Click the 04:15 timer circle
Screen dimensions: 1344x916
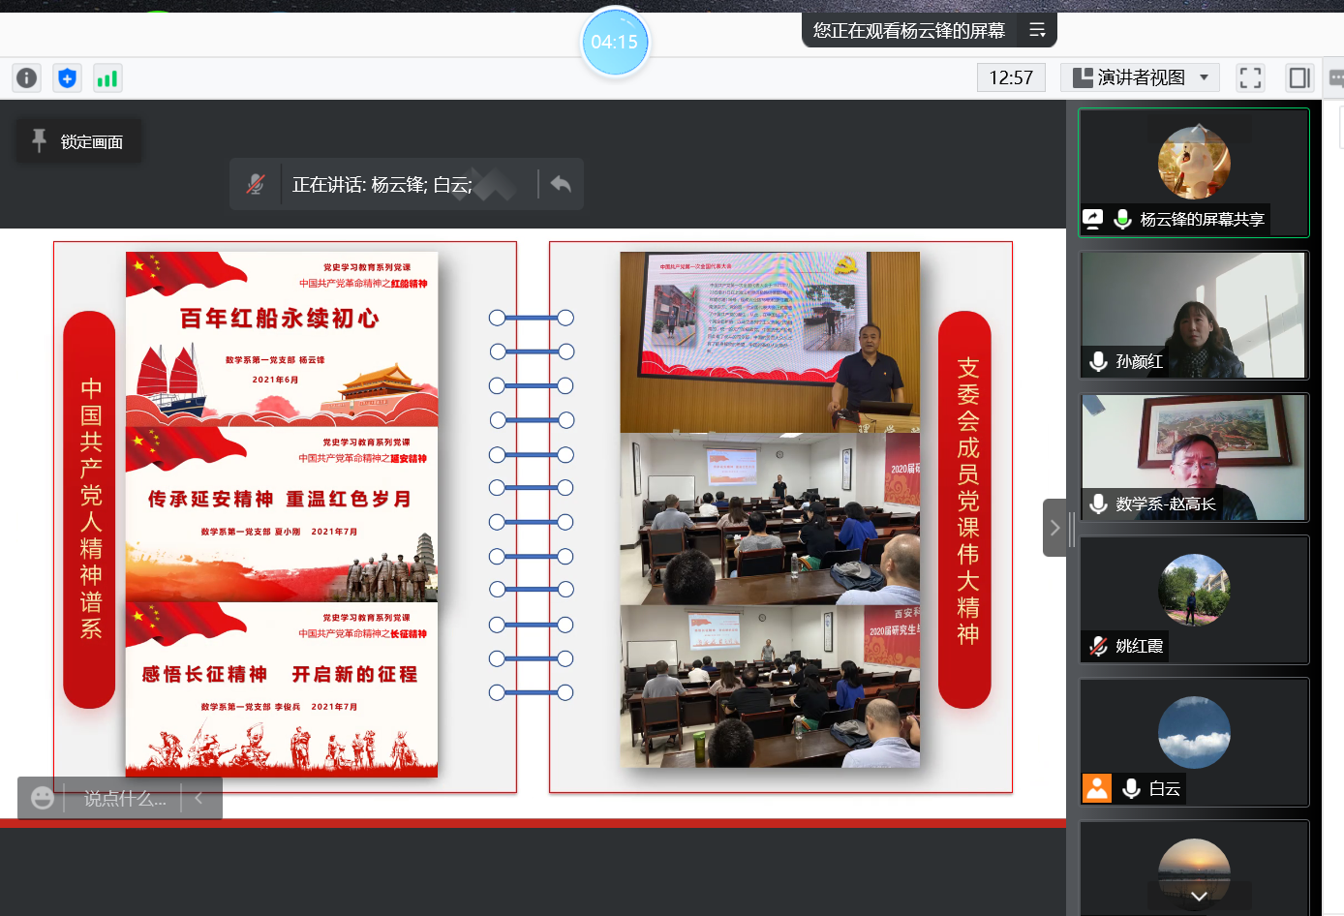click(615, 42)
